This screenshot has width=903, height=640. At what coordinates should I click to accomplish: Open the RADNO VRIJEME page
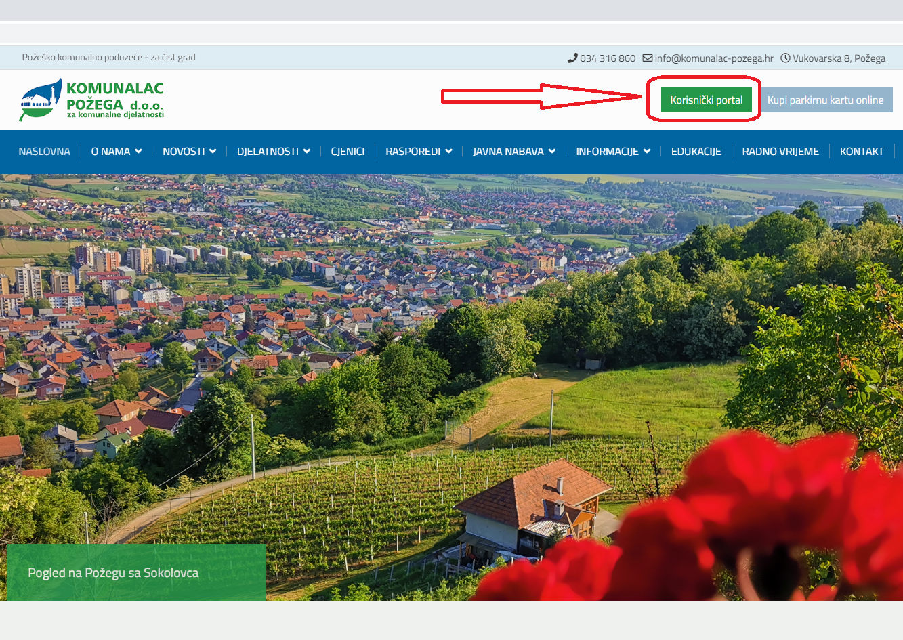click(780, 152)
